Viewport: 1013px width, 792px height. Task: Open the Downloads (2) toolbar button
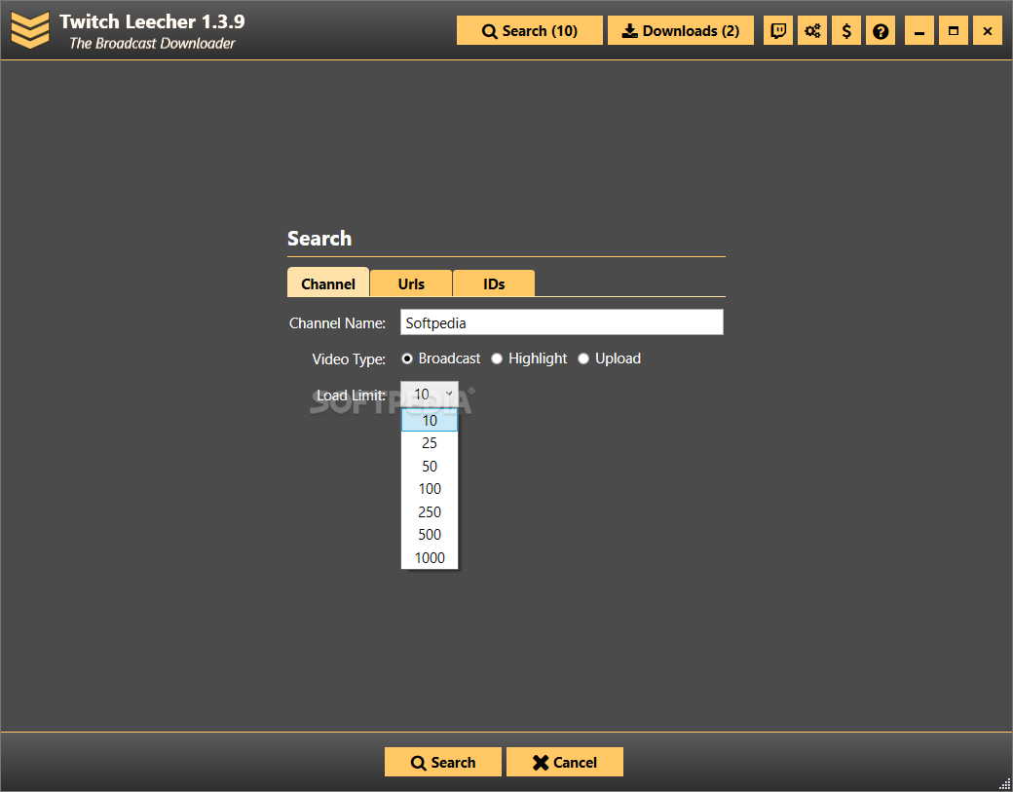click(680, 30)
